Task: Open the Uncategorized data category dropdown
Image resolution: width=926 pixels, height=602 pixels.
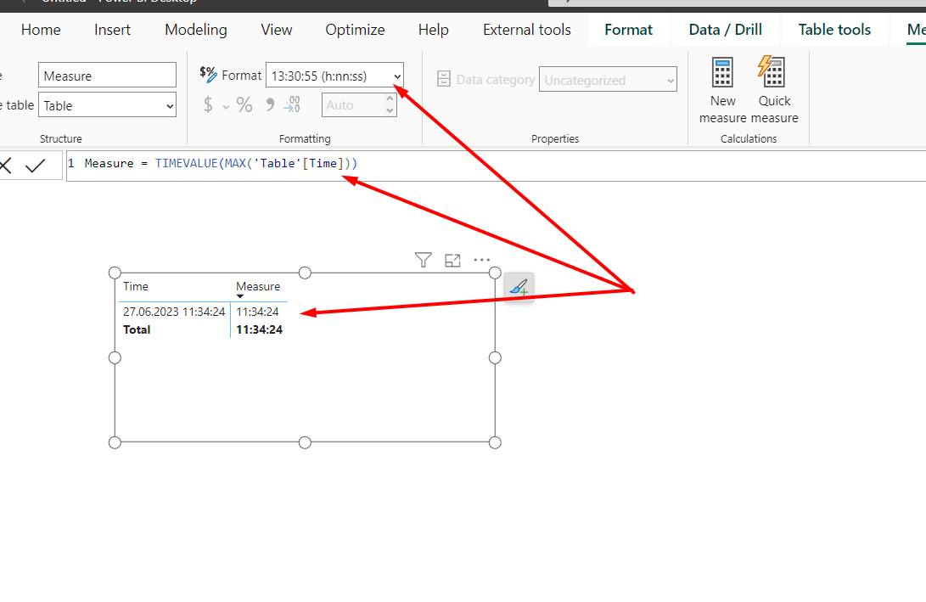Action: (x=608, y=80)
